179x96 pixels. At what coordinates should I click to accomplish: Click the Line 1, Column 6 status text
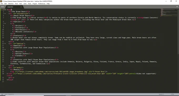tap(9, 94)
